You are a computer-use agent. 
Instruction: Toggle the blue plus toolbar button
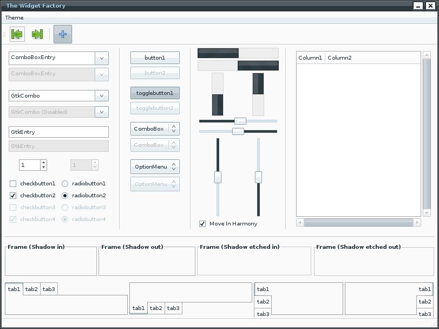[63, 34]
